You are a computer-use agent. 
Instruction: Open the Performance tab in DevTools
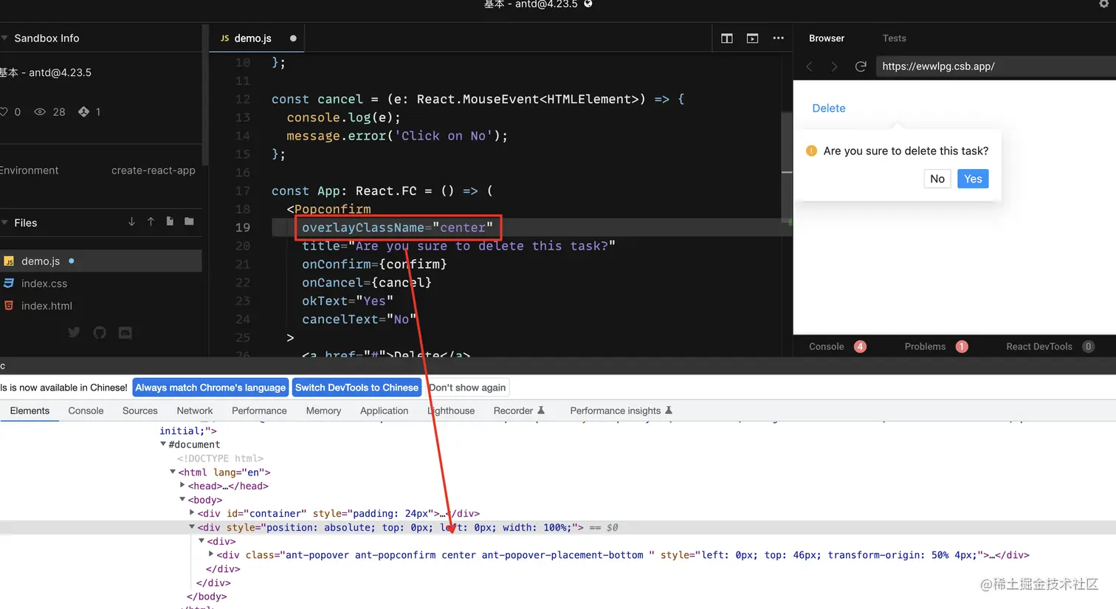(x=259, y=410)
